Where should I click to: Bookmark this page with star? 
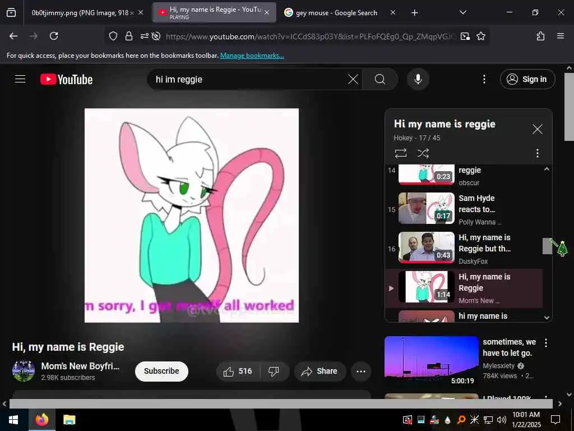click(480, 36)
